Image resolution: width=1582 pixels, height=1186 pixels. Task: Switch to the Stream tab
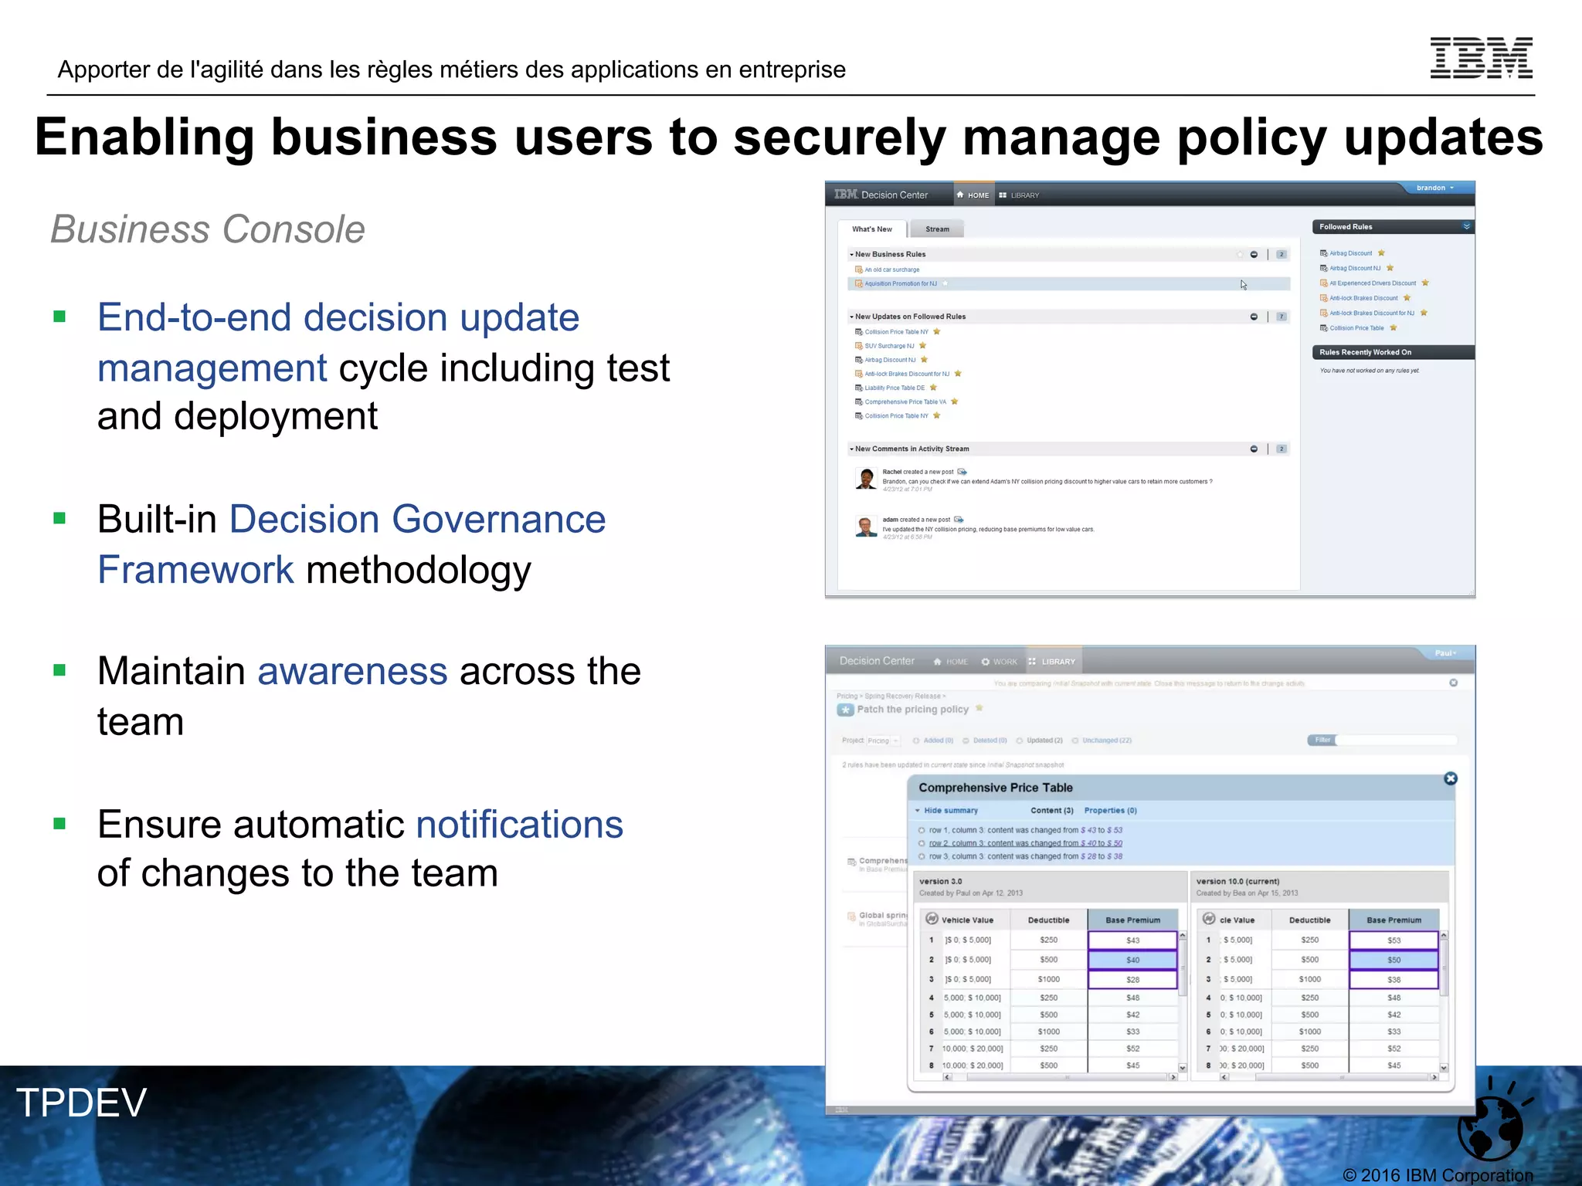click(x=937, y=229)
